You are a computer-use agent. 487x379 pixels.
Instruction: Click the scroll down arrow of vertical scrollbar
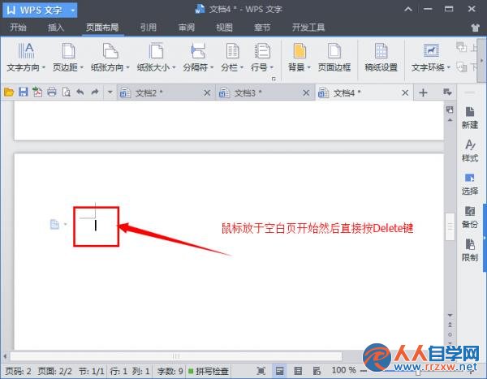(450, 315)
